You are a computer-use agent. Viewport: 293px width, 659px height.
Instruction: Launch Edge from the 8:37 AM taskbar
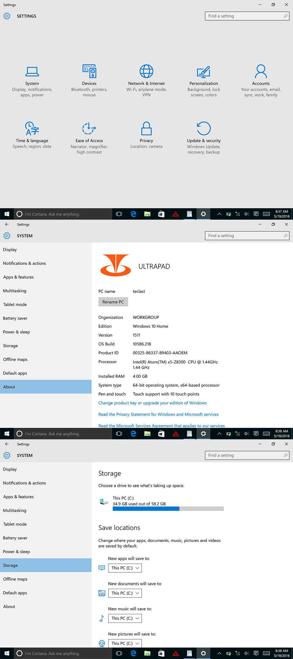(x=133, y=214)
